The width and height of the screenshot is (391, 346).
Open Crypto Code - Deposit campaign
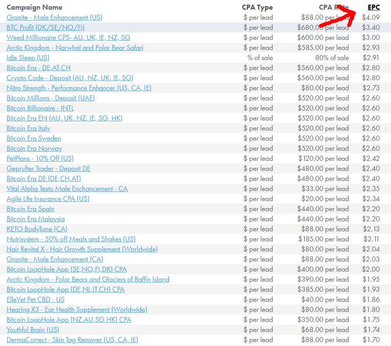click(70, 78)
